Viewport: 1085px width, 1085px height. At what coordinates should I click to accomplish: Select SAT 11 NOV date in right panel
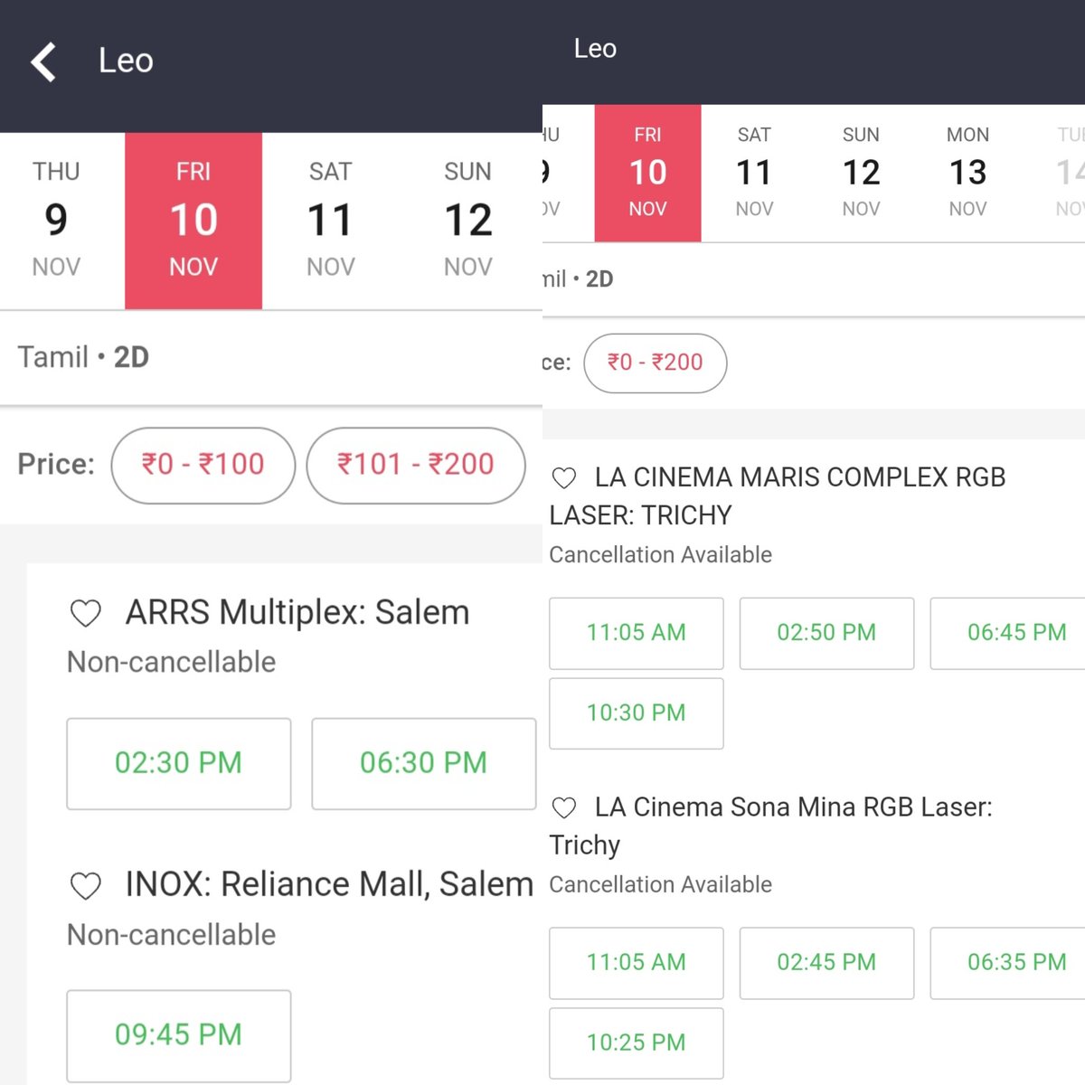pos(754,173)
